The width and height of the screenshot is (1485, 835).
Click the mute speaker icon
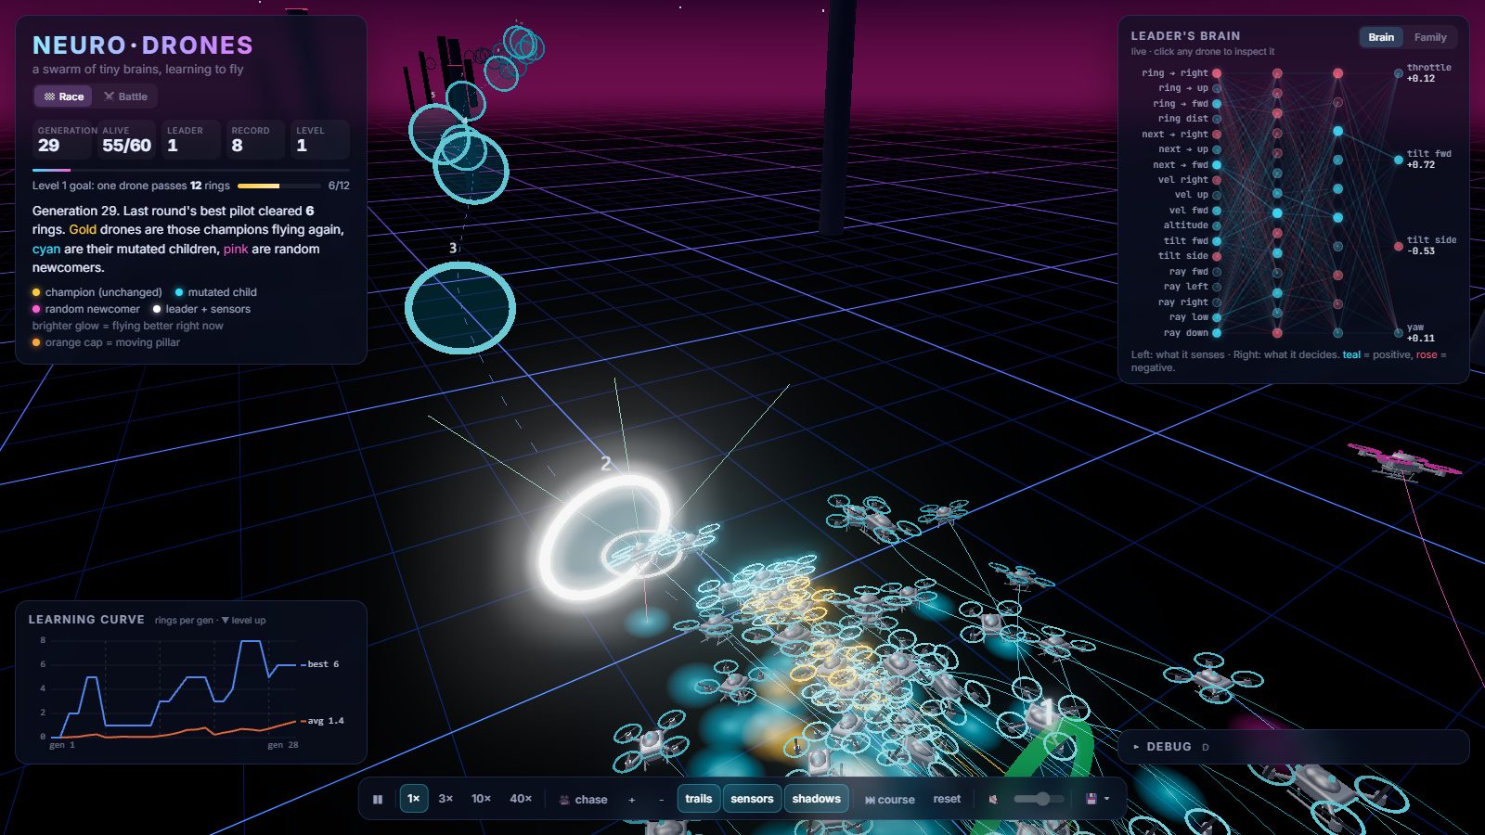[x=993, y=799]
